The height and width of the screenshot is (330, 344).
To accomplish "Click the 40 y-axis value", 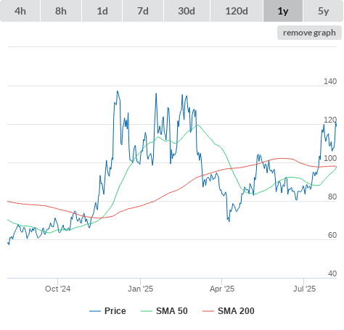I will coord(332,273).
